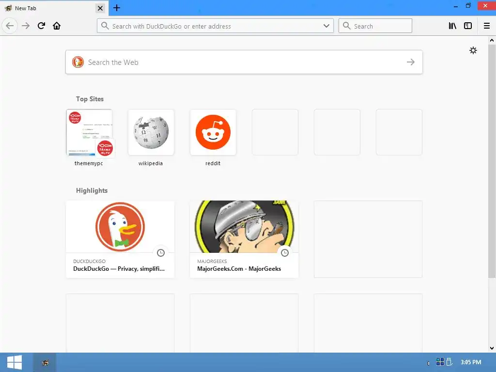Image resolution: width=496 pixels, height=372 pixels.
Task: Go back using the back arrow button
Action: (10, 26)
